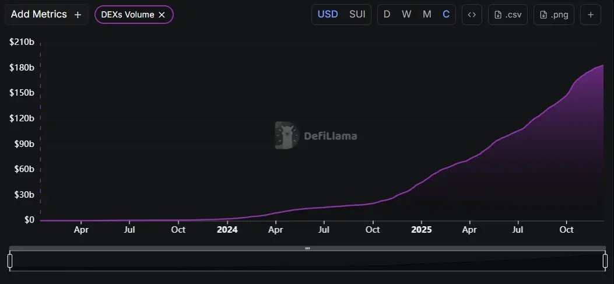Click the DEXs Volume metric chip
614x284 pixels.
tap(134, 15)
